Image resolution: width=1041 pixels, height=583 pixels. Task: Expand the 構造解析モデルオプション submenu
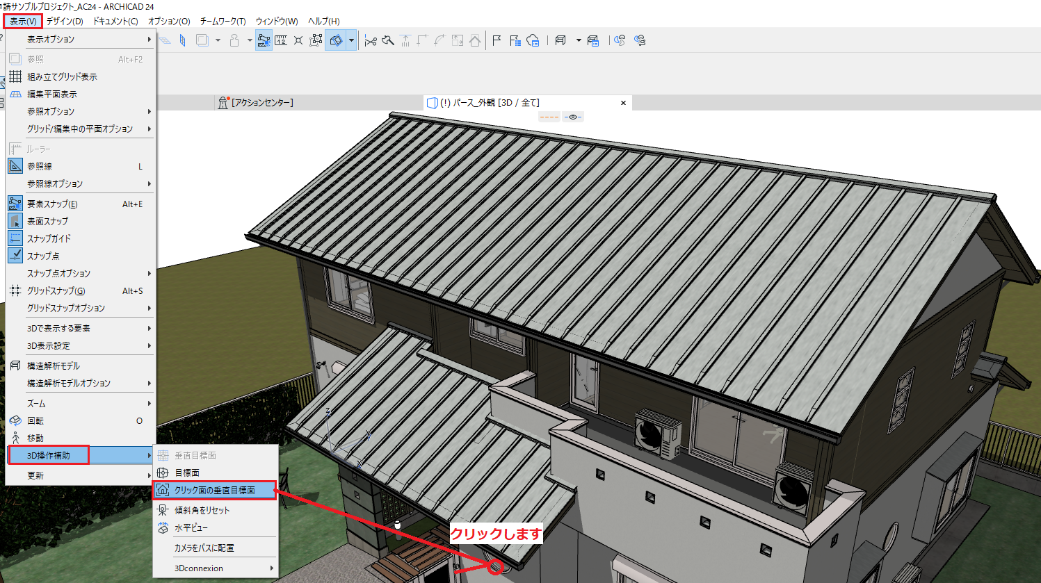tap(81, 383)
